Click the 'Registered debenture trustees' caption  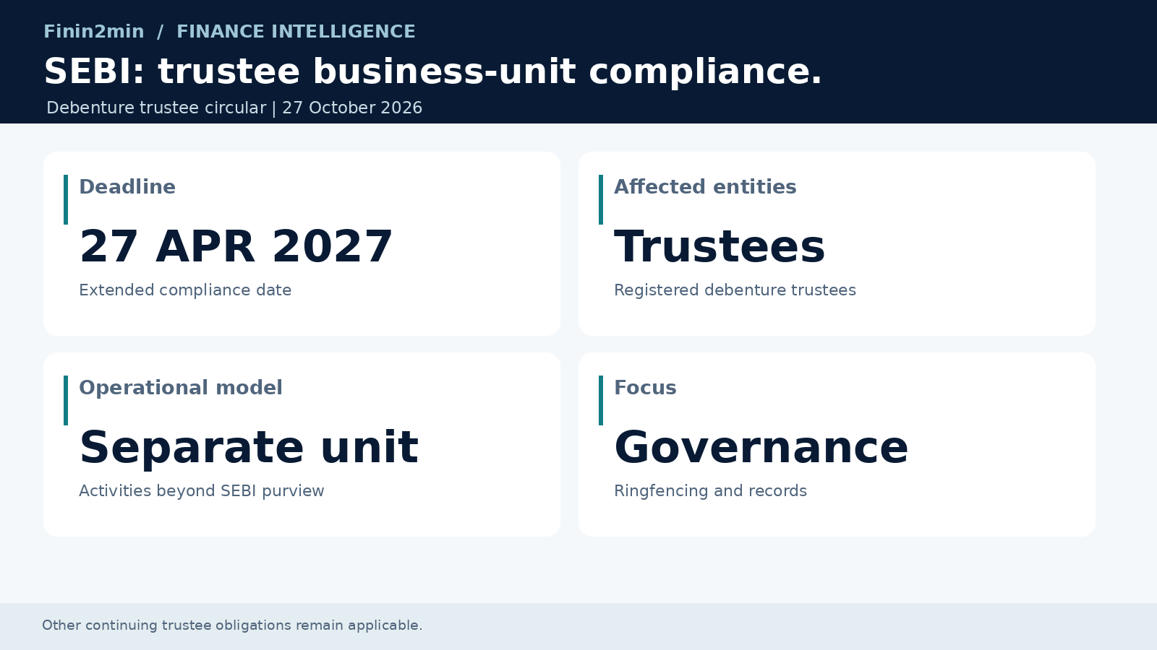click(x=735, y=290)
